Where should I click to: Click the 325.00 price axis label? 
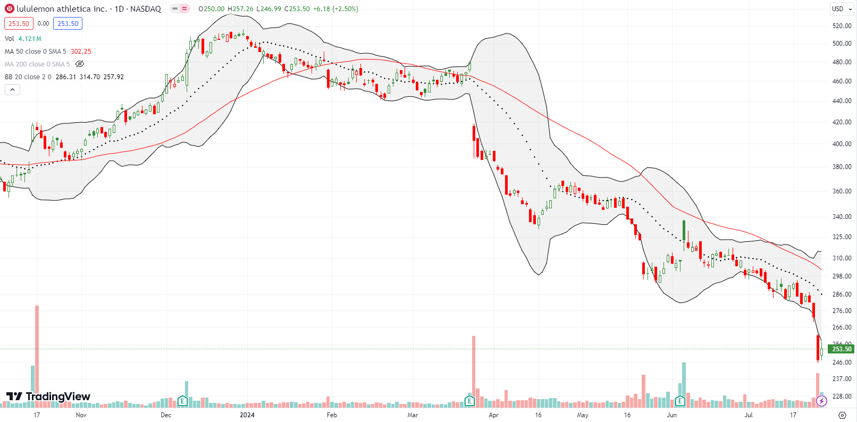pos(842,237)
